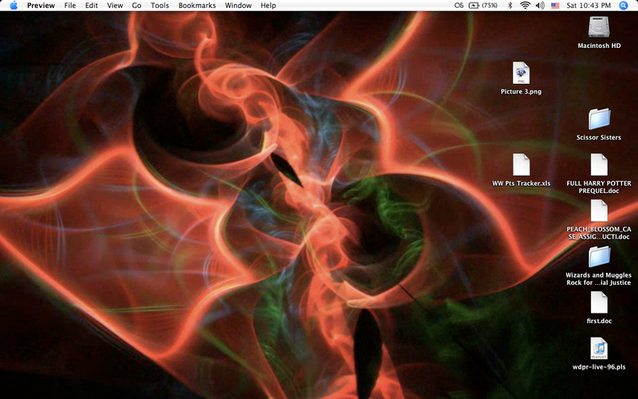Open the Preview application menu
The width and height of the screenshot is (638, 399).
tap(41, 6)
